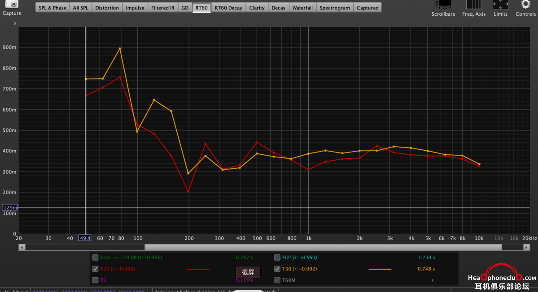This screenshot has width=538, height=292.
Task: Enable the Topt trace checkbox
Action: (x=96, y=257)
